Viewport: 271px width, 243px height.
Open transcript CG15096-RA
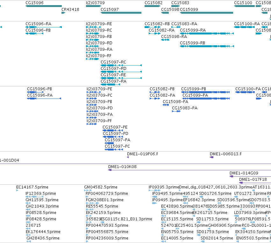click(38, 24)
